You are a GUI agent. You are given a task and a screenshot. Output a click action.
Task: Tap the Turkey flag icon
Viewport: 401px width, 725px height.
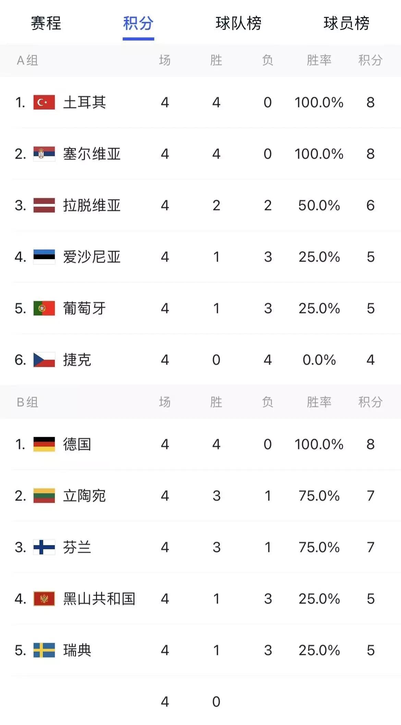(x=44, y=102)
